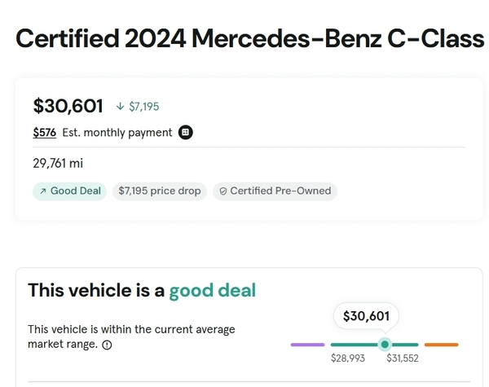Click the Certified 2024 Mercedes-Benz C-Class title
489x387 pixels.
pos(249,39)
